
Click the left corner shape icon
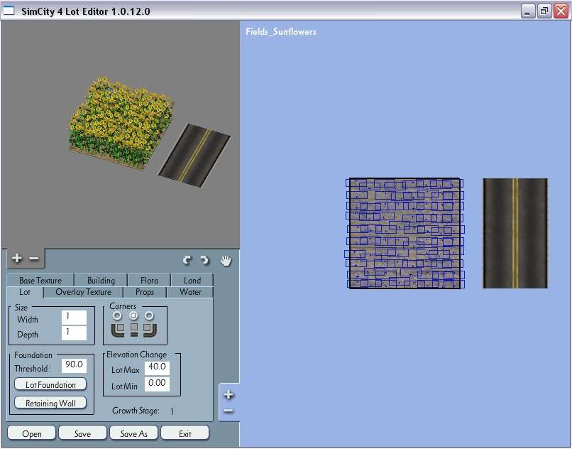coord(118,330)
